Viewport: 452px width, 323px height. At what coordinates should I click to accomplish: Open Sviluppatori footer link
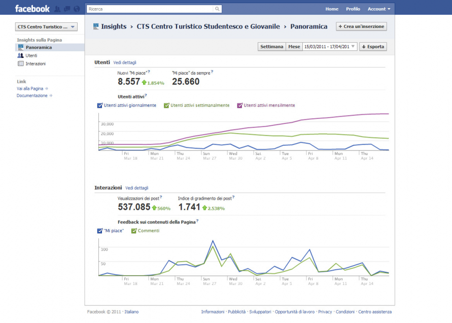tap(260, 312)
